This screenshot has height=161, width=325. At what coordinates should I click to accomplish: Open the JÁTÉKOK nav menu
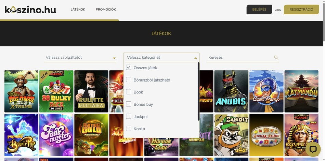point(78,10)
